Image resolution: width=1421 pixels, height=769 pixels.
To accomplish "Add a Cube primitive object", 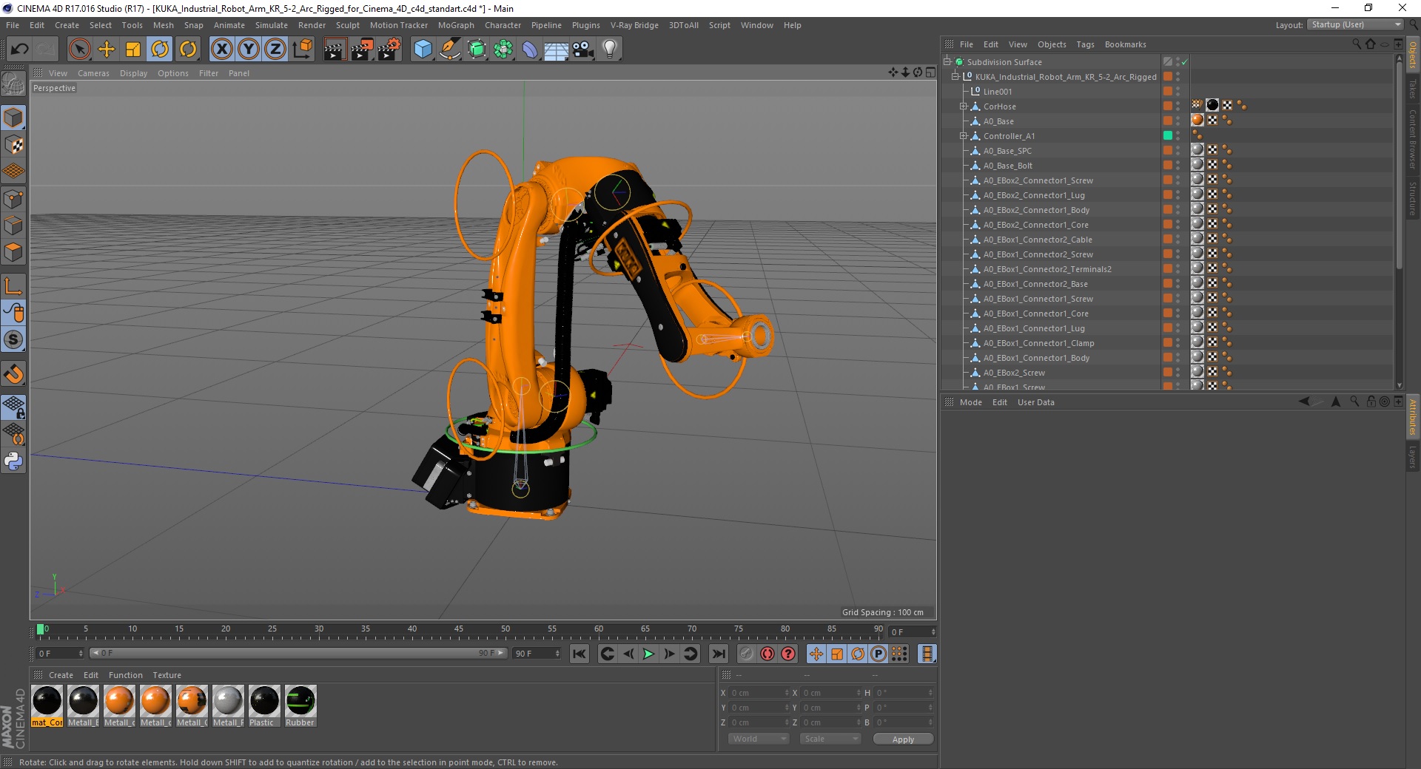I will (423, 50).
